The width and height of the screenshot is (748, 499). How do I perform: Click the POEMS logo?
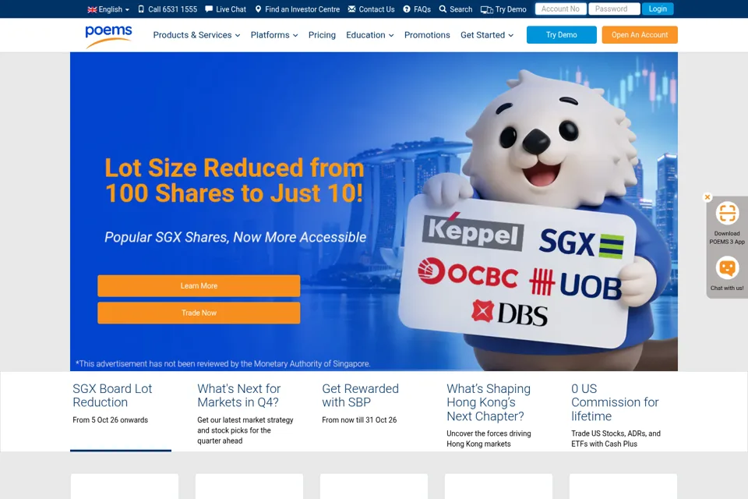pos(108,36)
